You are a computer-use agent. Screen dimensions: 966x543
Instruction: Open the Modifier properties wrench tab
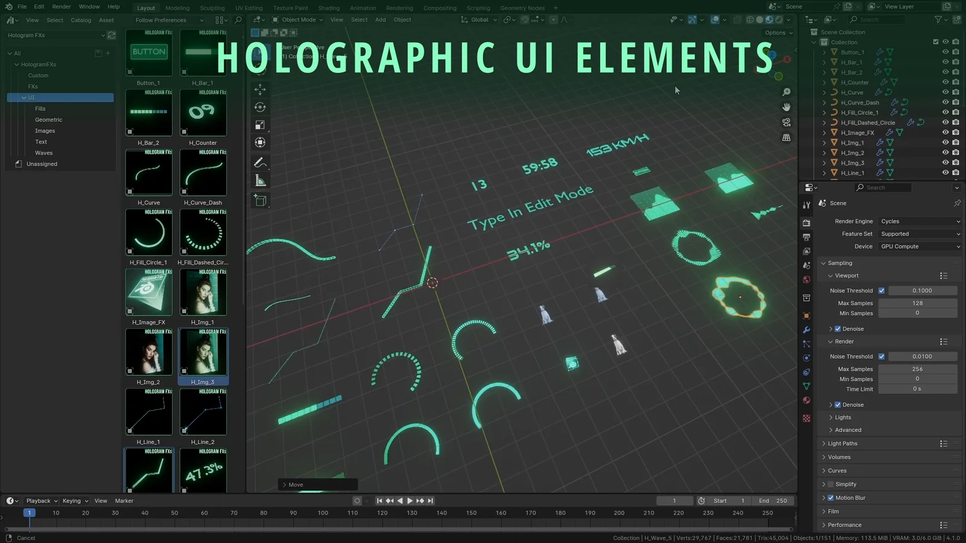[807, 329]
